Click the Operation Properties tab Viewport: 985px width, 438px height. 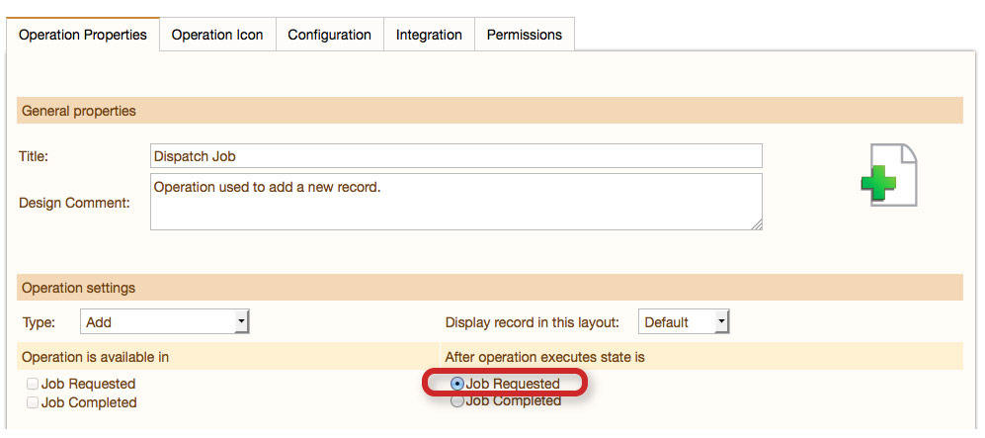(x=83, y=35)
